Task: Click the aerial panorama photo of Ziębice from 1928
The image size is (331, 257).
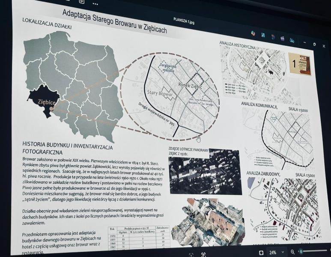Action: pos(204,171)
